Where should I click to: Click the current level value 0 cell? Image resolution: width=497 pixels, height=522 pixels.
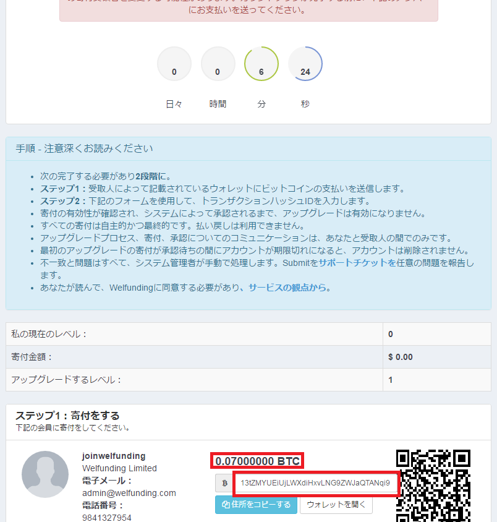[x=437, y=334]
